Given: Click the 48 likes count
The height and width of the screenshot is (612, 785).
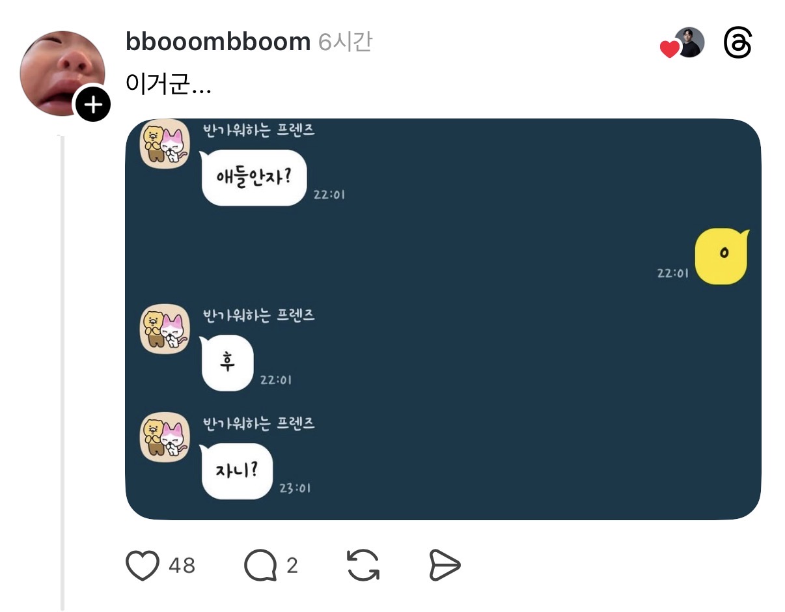Looking at the screenshot, I should [x=182, y=565].
